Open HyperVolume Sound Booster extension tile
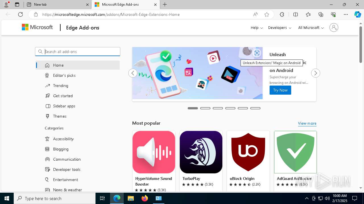Image resolution: width=364 pixels, height=204 pixels. tap(154, 161)
